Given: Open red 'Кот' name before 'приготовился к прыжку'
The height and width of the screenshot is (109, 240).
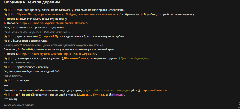Looking at the screenshot, I should pos(13,67).
